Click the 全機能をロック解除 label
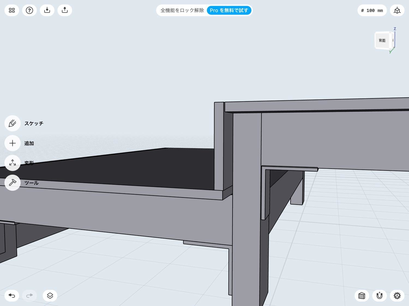The image size is (409, 306). coord(182,10)
